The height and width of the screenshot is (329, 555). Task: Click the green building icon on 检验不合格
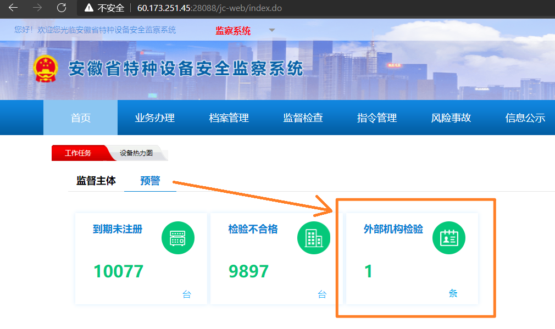[314, 238]
